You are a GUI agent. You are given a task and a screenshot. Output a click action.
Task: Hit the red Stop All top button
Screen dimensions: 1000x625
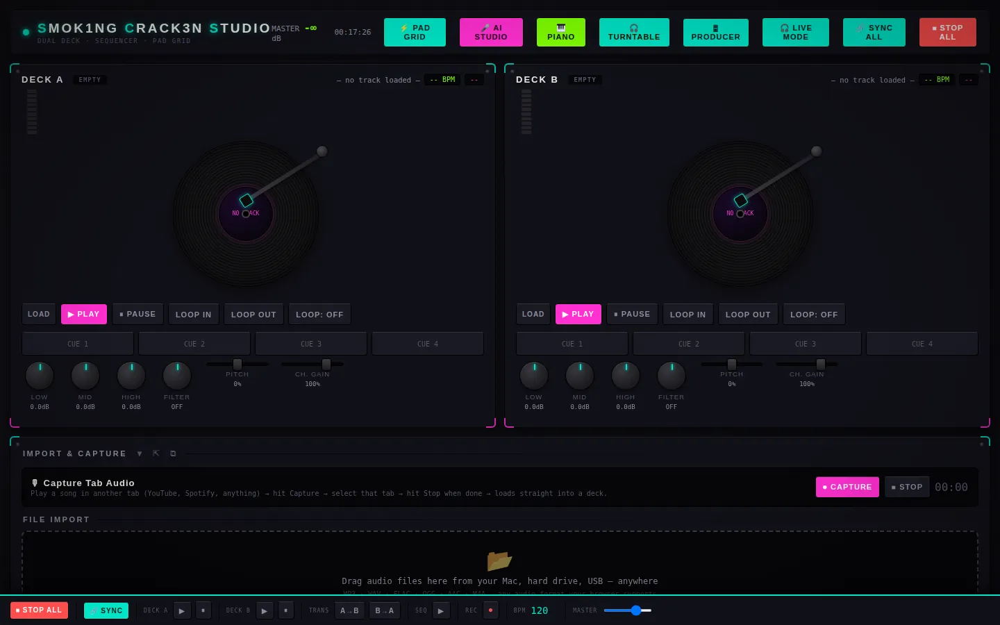[948, 32]
